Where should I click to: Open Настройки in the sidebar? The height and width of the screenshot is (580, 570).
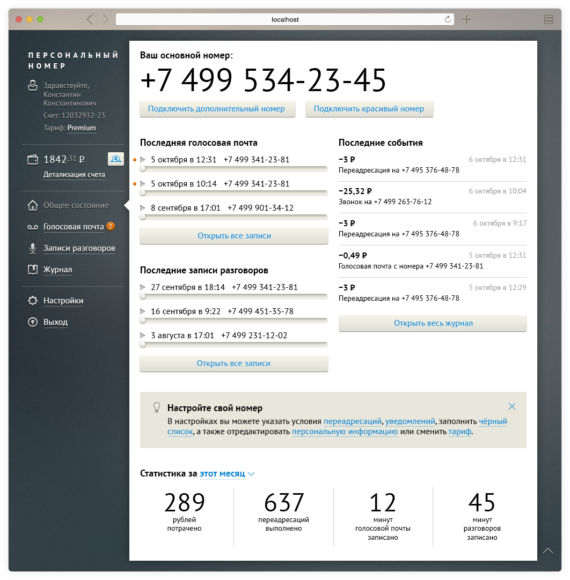click(63, 301)
